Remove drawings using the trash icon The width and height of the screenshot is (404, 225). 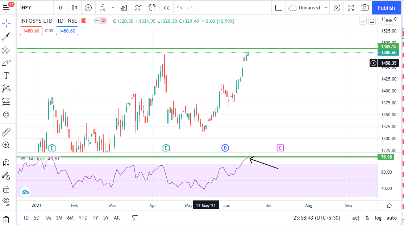tap(6, 219)
